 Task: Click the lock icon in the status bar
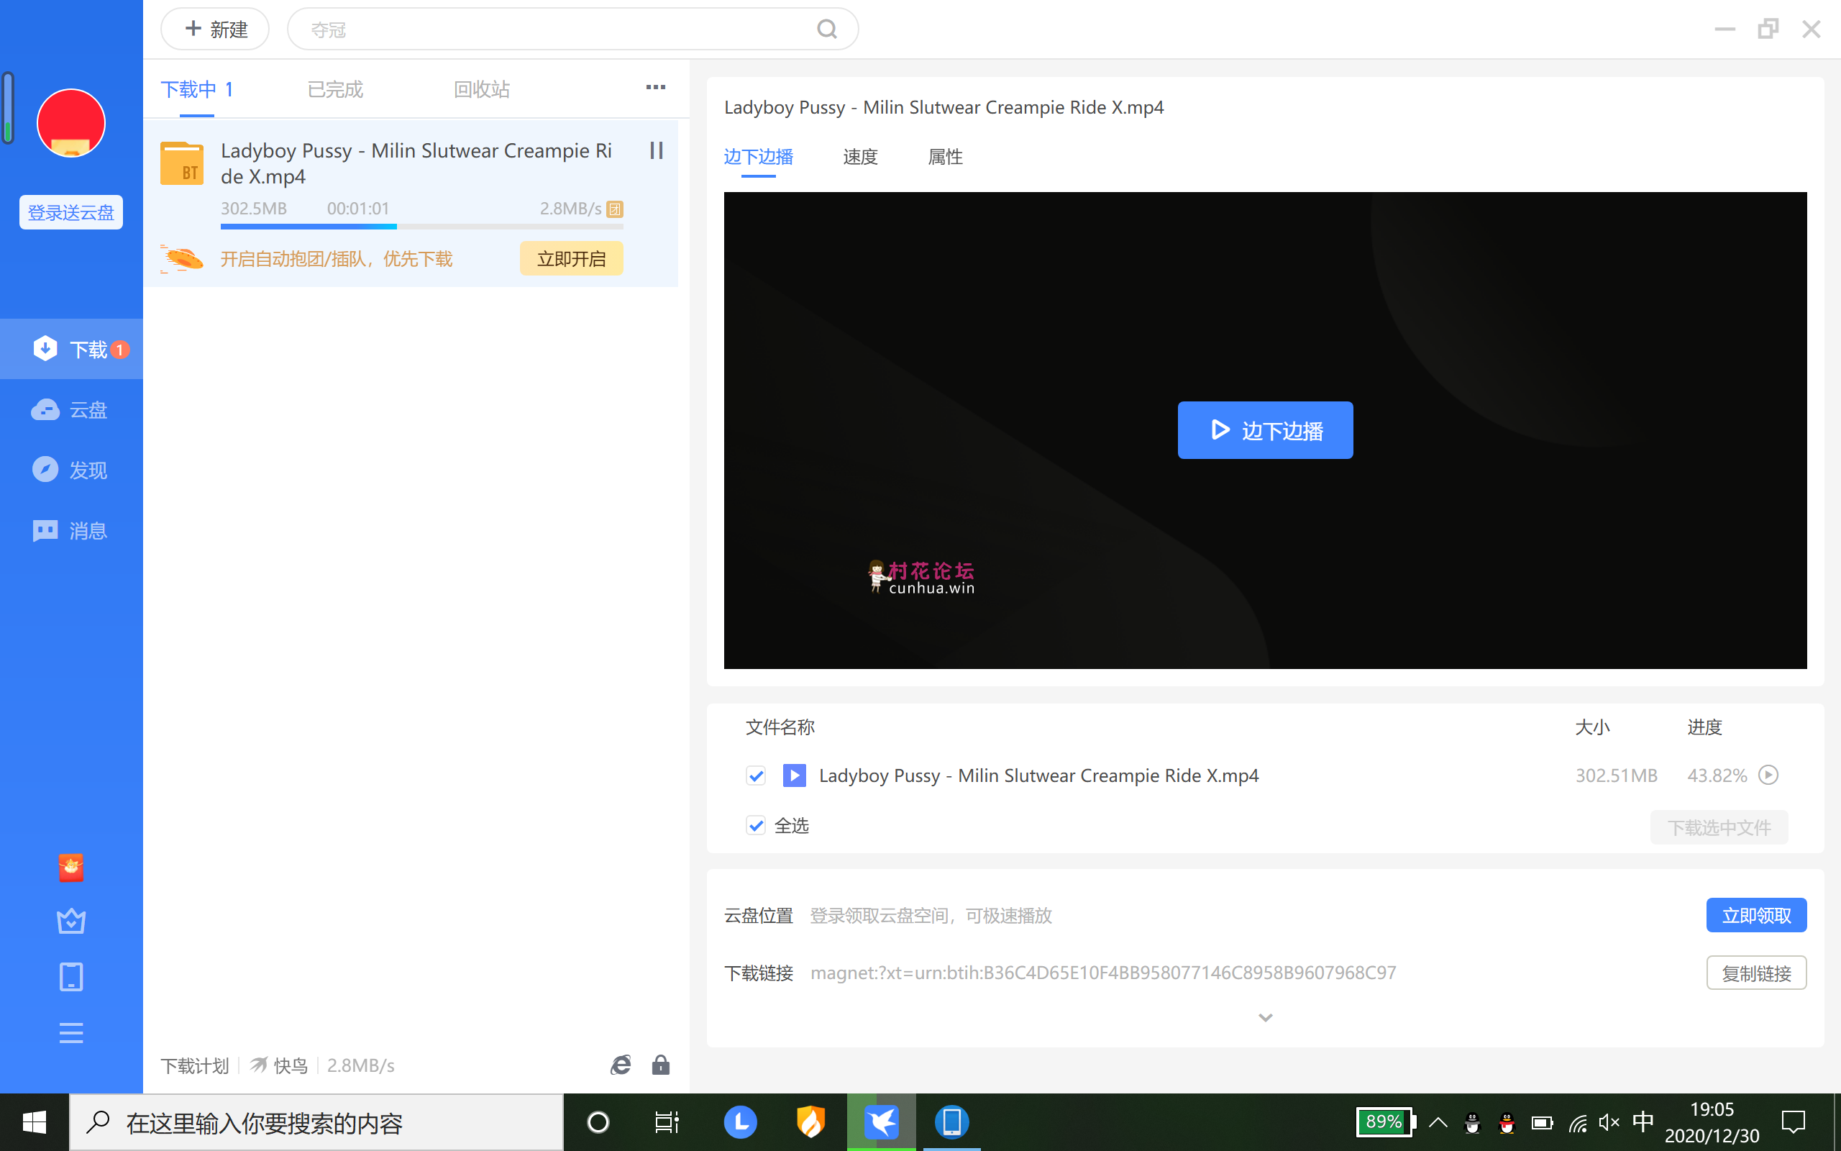click(660, 1065)
